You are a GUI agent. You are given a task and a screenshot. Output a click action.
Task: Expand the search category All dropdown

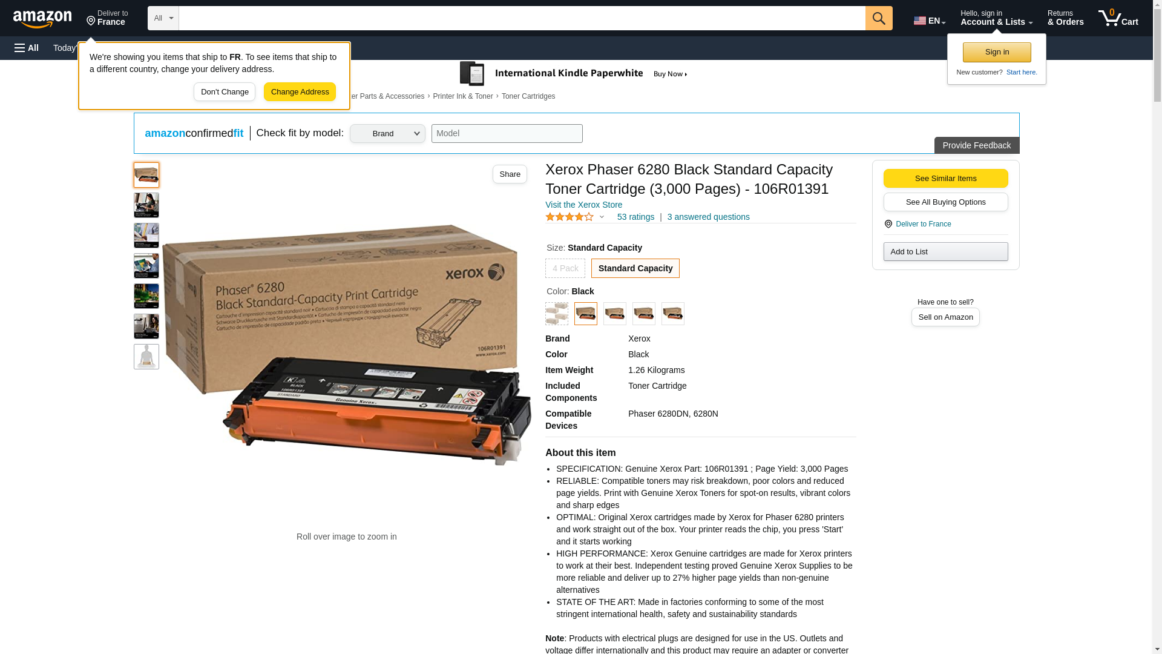(x=163, y=18)
